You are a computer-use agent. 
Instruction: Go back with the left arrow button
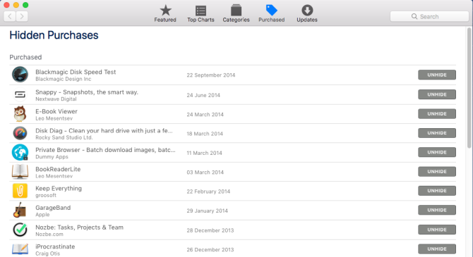tap(10, 16)
